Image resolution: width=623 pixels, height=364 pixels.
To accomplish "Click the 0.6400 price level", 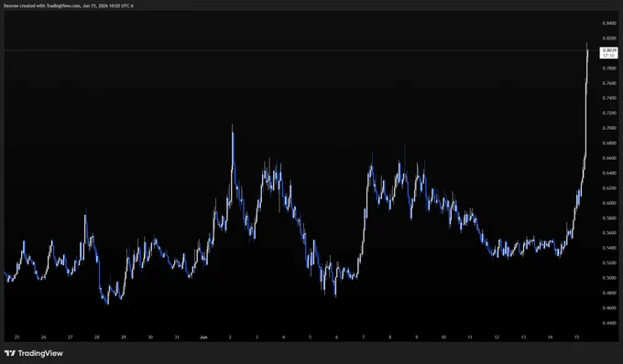I will tap(609, 173).
